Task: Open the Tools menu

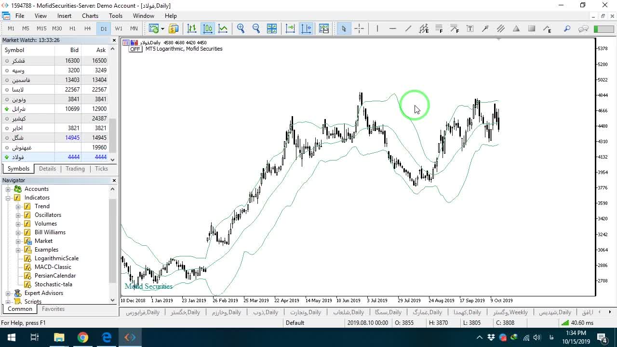Action: (116, 16)
